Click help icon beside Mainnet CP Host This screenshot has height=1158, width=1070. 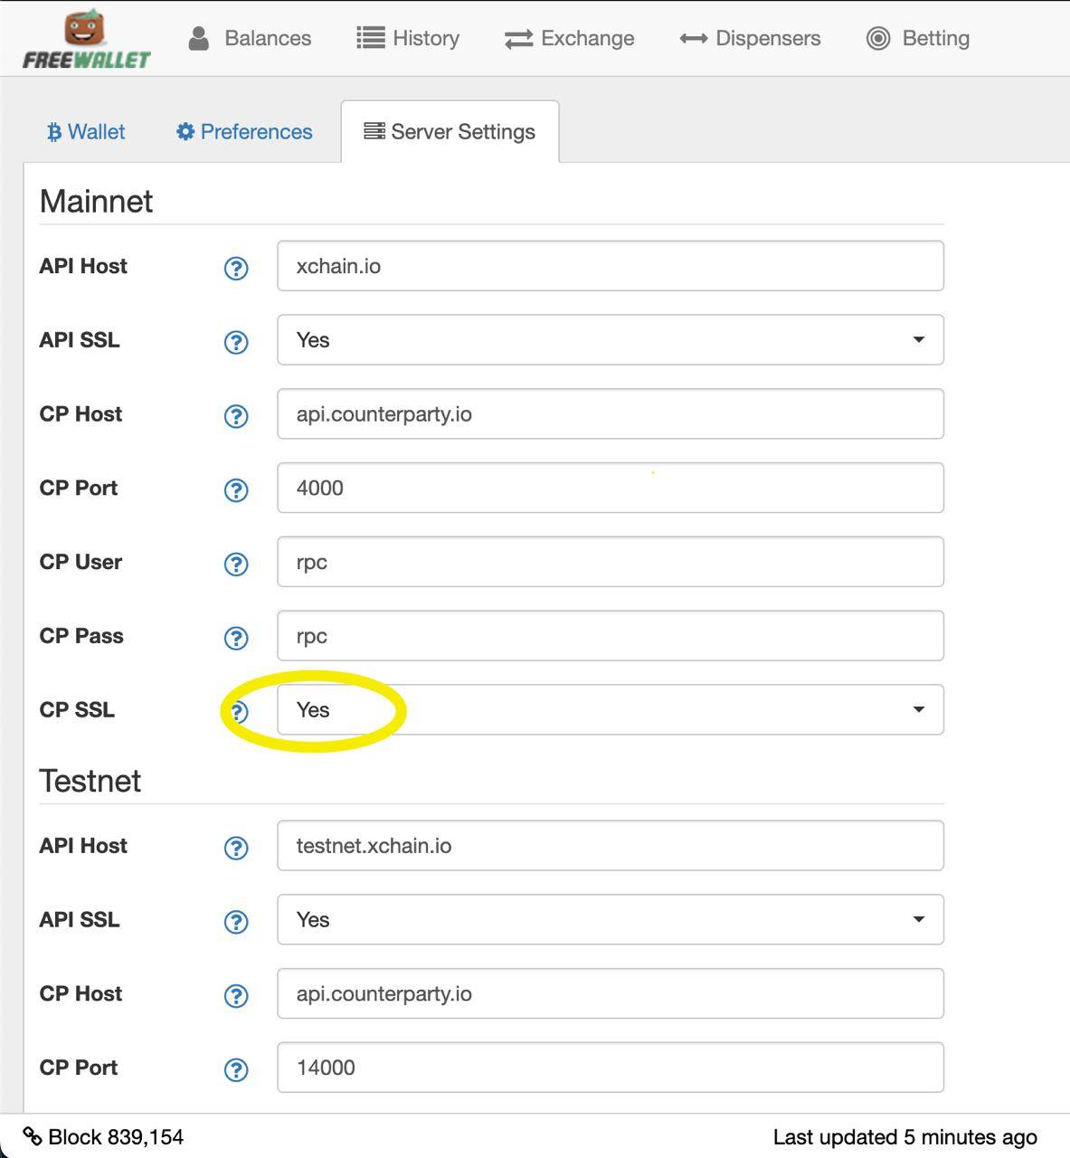[236, 416]
